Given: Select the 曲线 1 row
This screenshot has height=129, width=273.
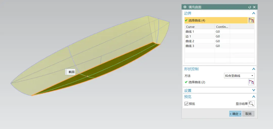Looking at the screenshot, I should pyautogui.click(x=219, y=32).
